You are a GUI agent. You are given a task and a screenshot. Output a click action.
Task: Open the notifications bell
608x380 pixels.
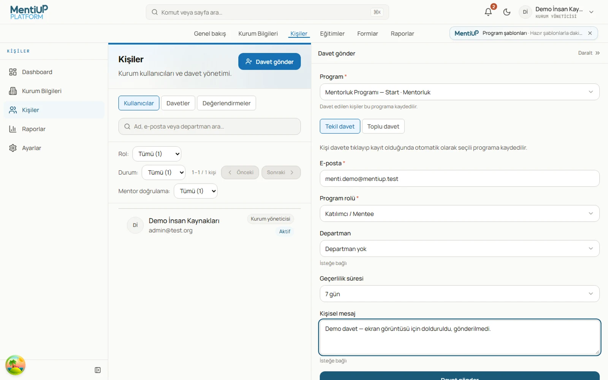[x=488, y=12]
